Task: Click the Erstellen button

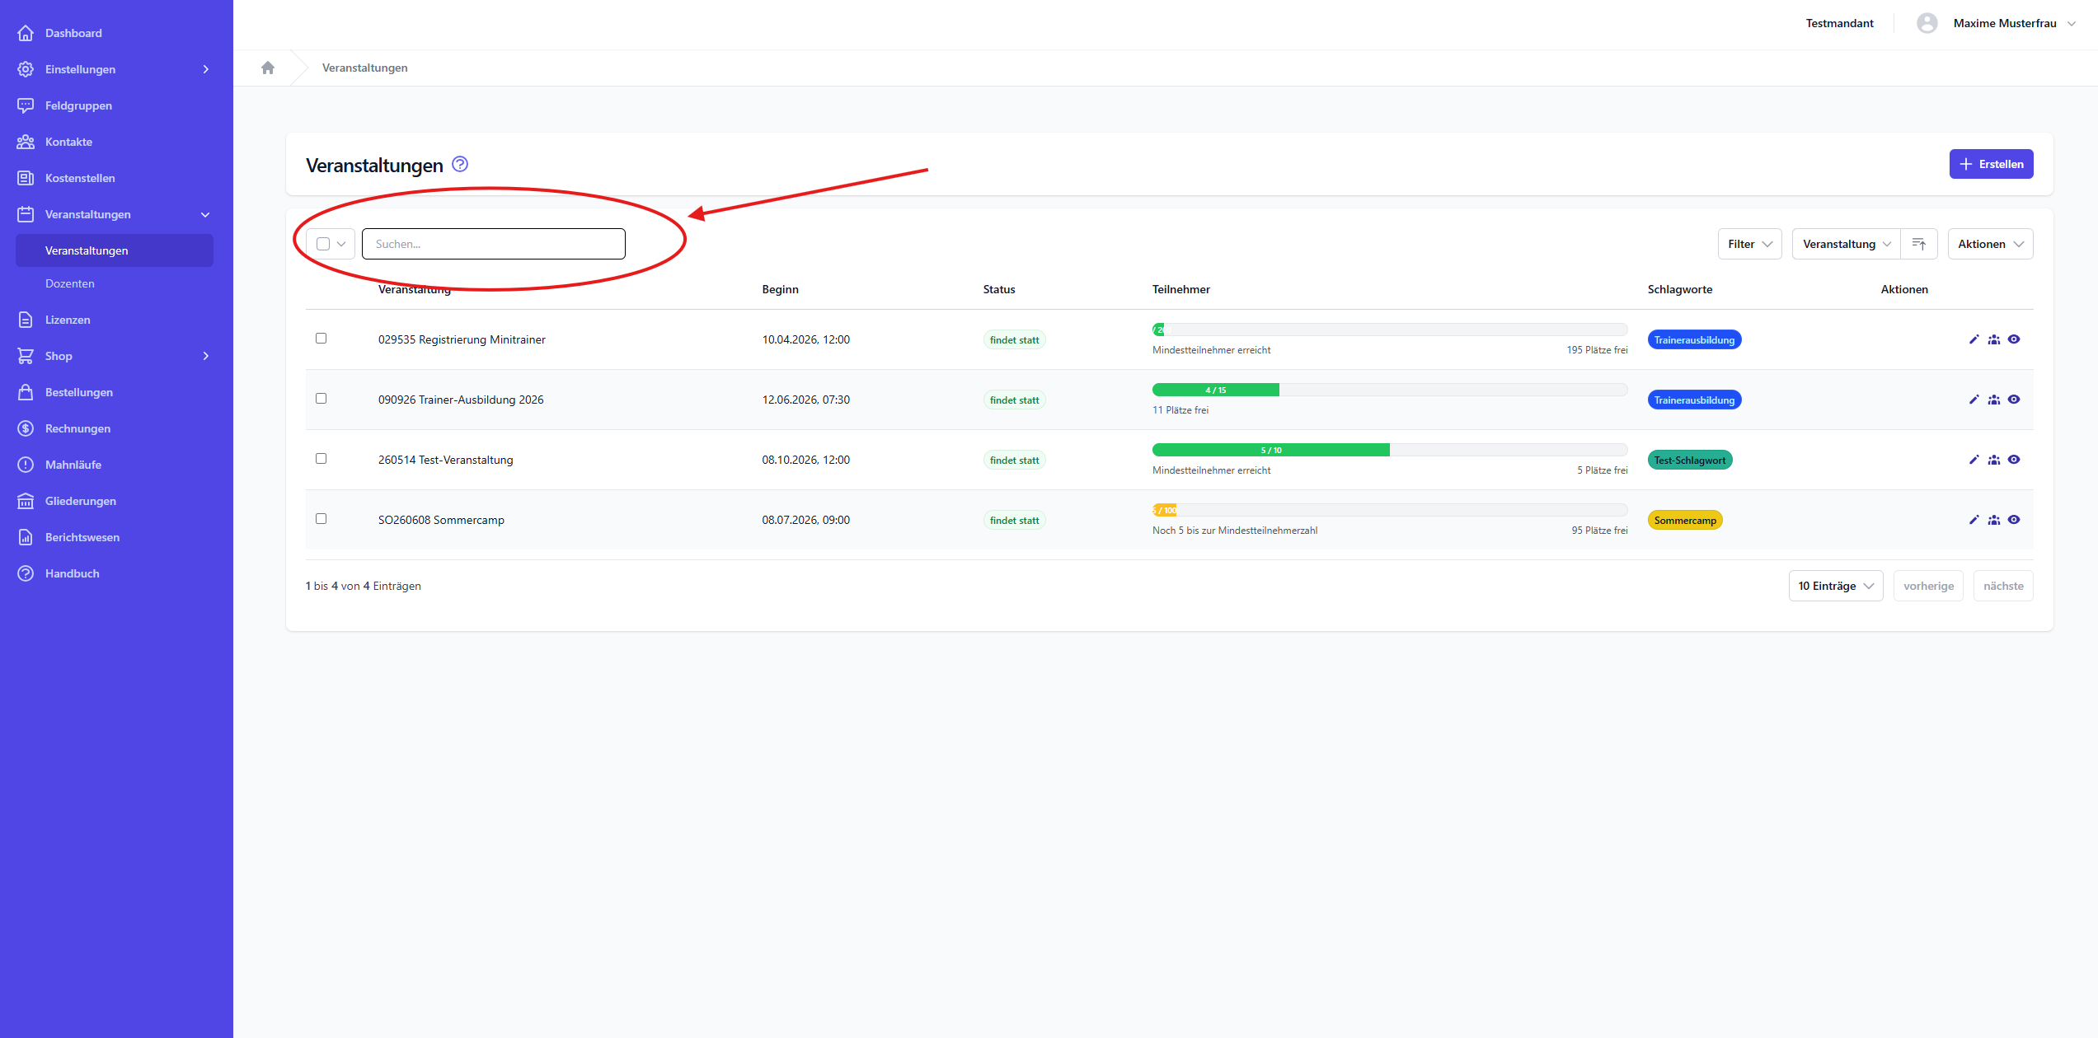Action: pyautogui.click(x=1991, y=164)
